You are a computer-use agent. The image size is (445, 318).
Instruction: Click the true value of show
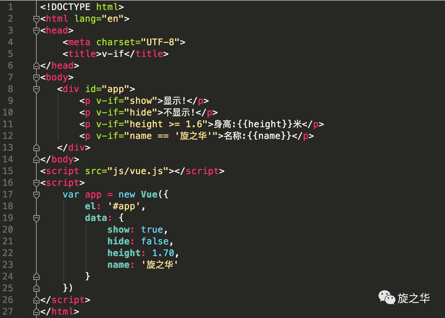pos(152,230)
